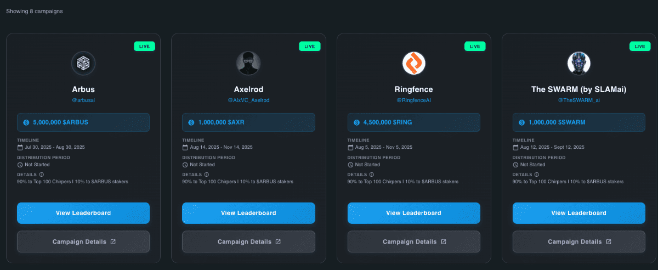Image resolution: width=658 pixels, height=270 pixels.
Task: Click the info icon beside Arbus Details
Action: pos(42,175)
